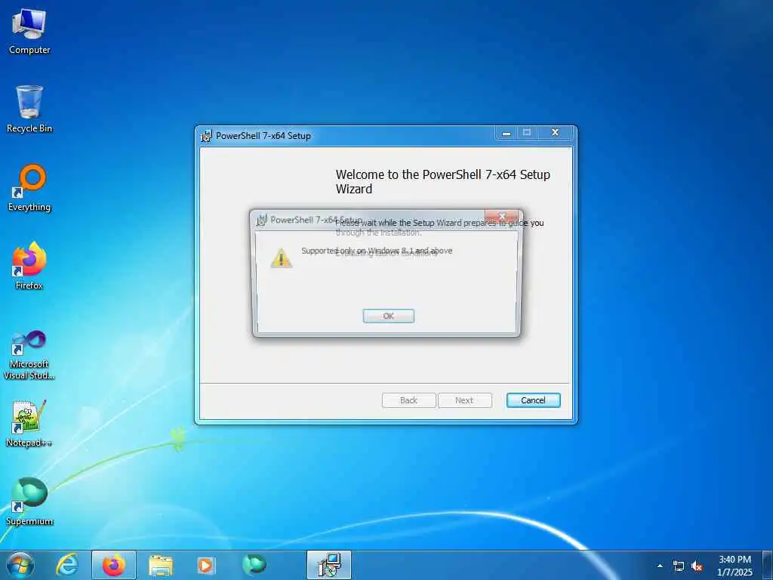The image size is (773, 580).
Task: Close the Windows 8.1 warning dialog
Action: pyautogui.click(x=502, y=216)
